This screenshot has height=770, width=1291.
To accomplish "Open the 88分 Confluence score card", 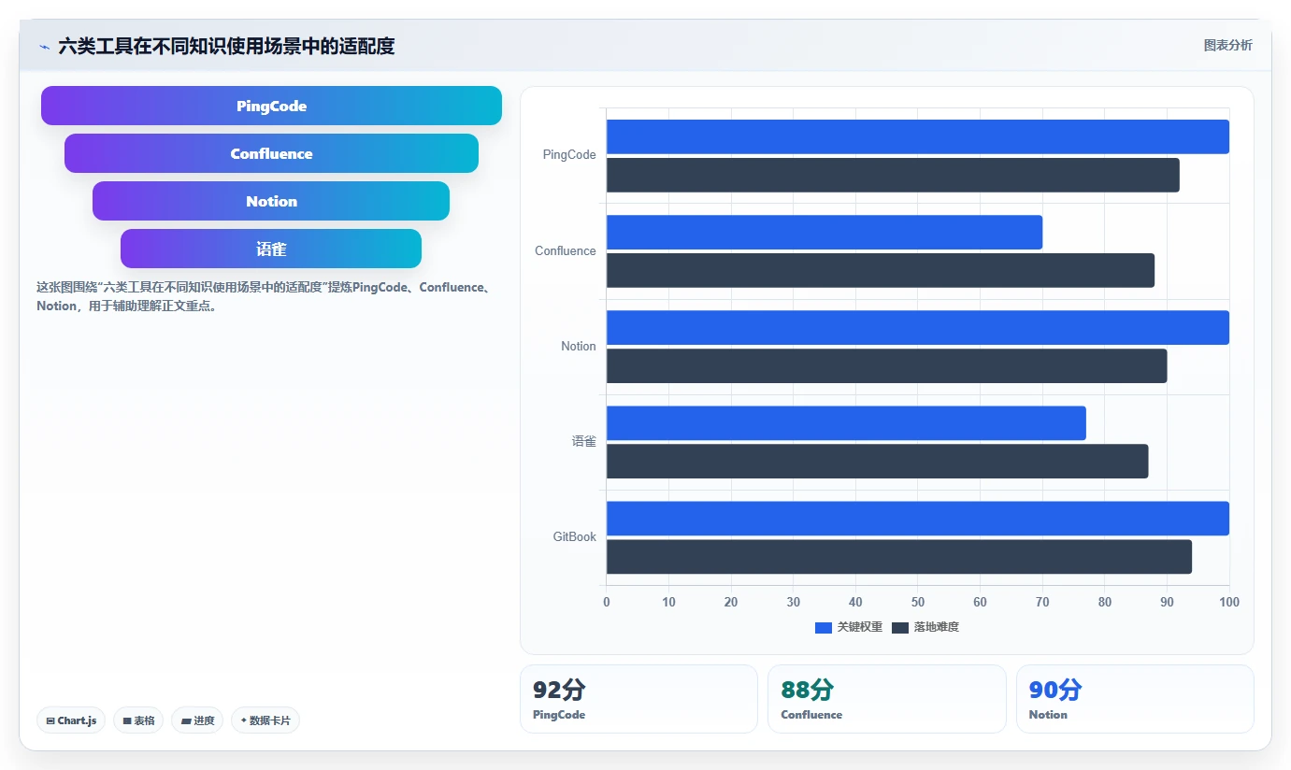I will click(886, 699).
